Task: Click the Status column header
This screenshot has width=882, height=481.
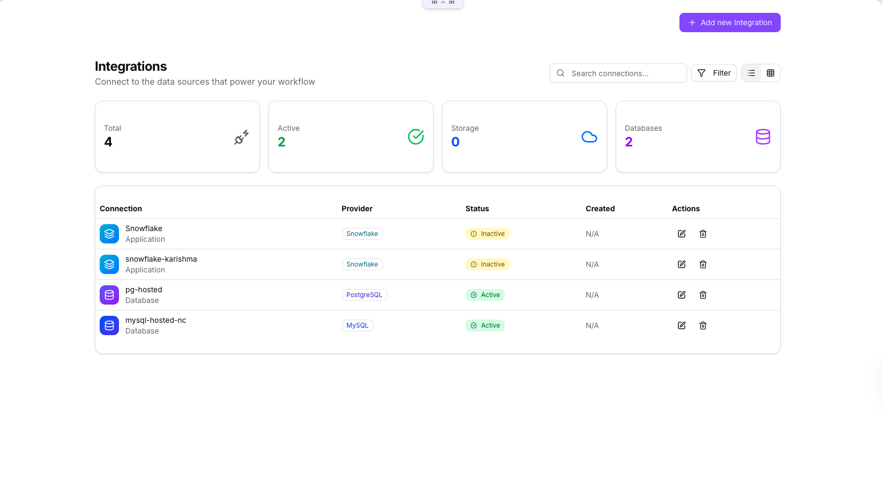Action: (477, 209)
